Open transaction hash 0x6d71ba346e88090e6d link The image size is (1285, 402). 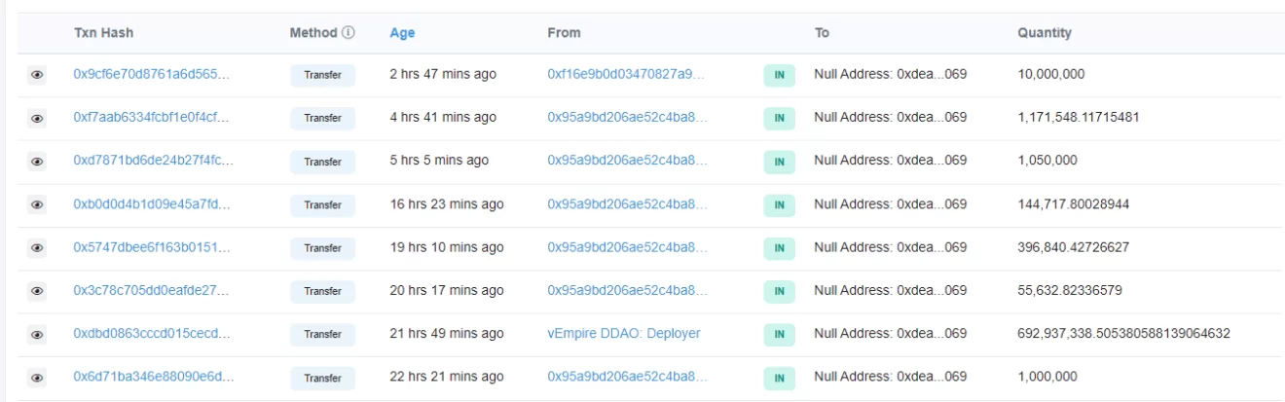point(153,377)
